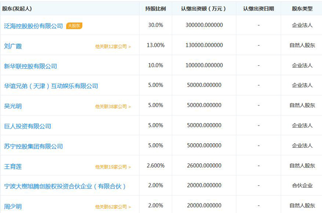
Task: Select the 13.00% shareholding cell
Action: [x=155, y=45]
